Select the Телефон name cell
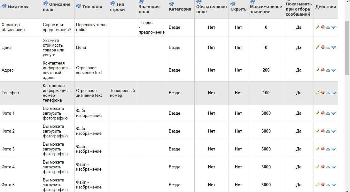Screen dimensions: 350x192 pyautogui.click(x=20, y=93)
